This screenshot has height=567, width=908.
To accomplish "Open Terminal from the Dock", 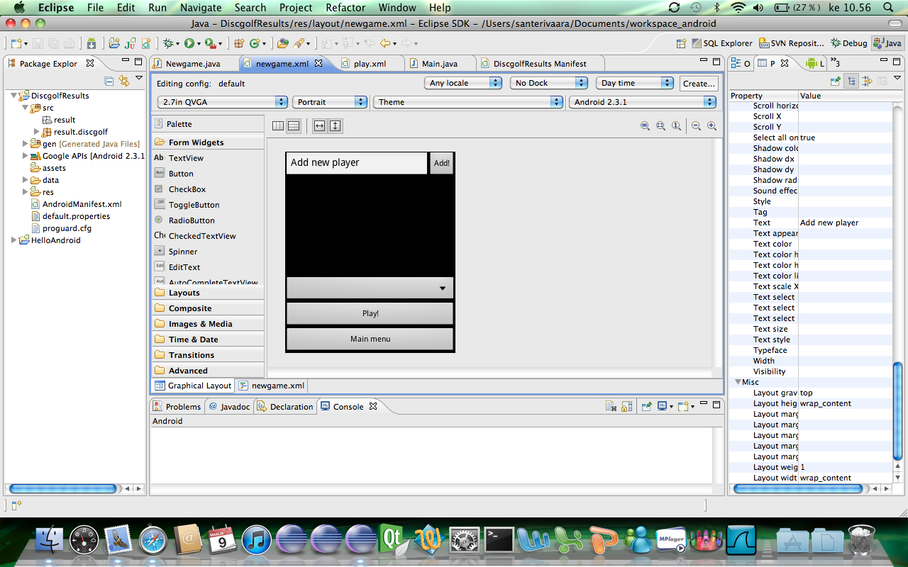I will [x=499, y=540].
